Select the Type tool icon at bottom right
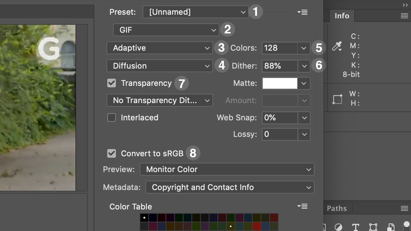The height and width of the screenshot is (231, 411). pos(355,226)
